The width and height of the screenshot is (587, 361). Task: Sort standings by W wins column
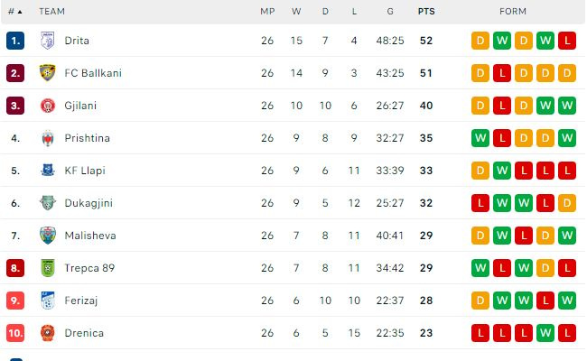[296, 12]
